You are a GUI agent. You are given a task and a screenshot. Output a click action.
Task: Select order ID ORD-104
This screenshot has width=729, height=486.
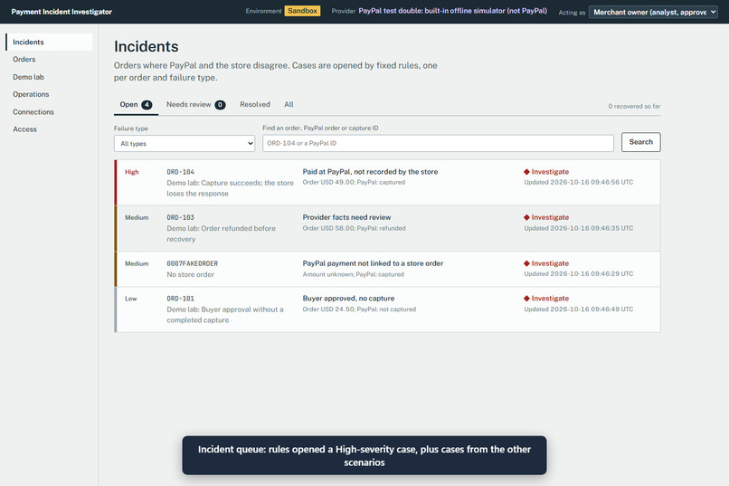pyautogui.click(x=180, y=172)
